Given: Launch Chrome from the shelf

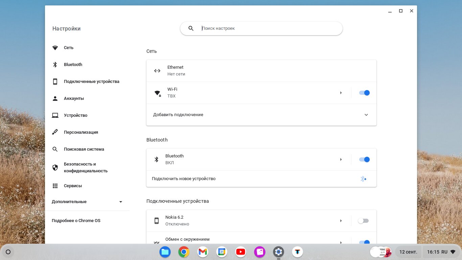Looking at the screenshot, I should click(184, 252).
